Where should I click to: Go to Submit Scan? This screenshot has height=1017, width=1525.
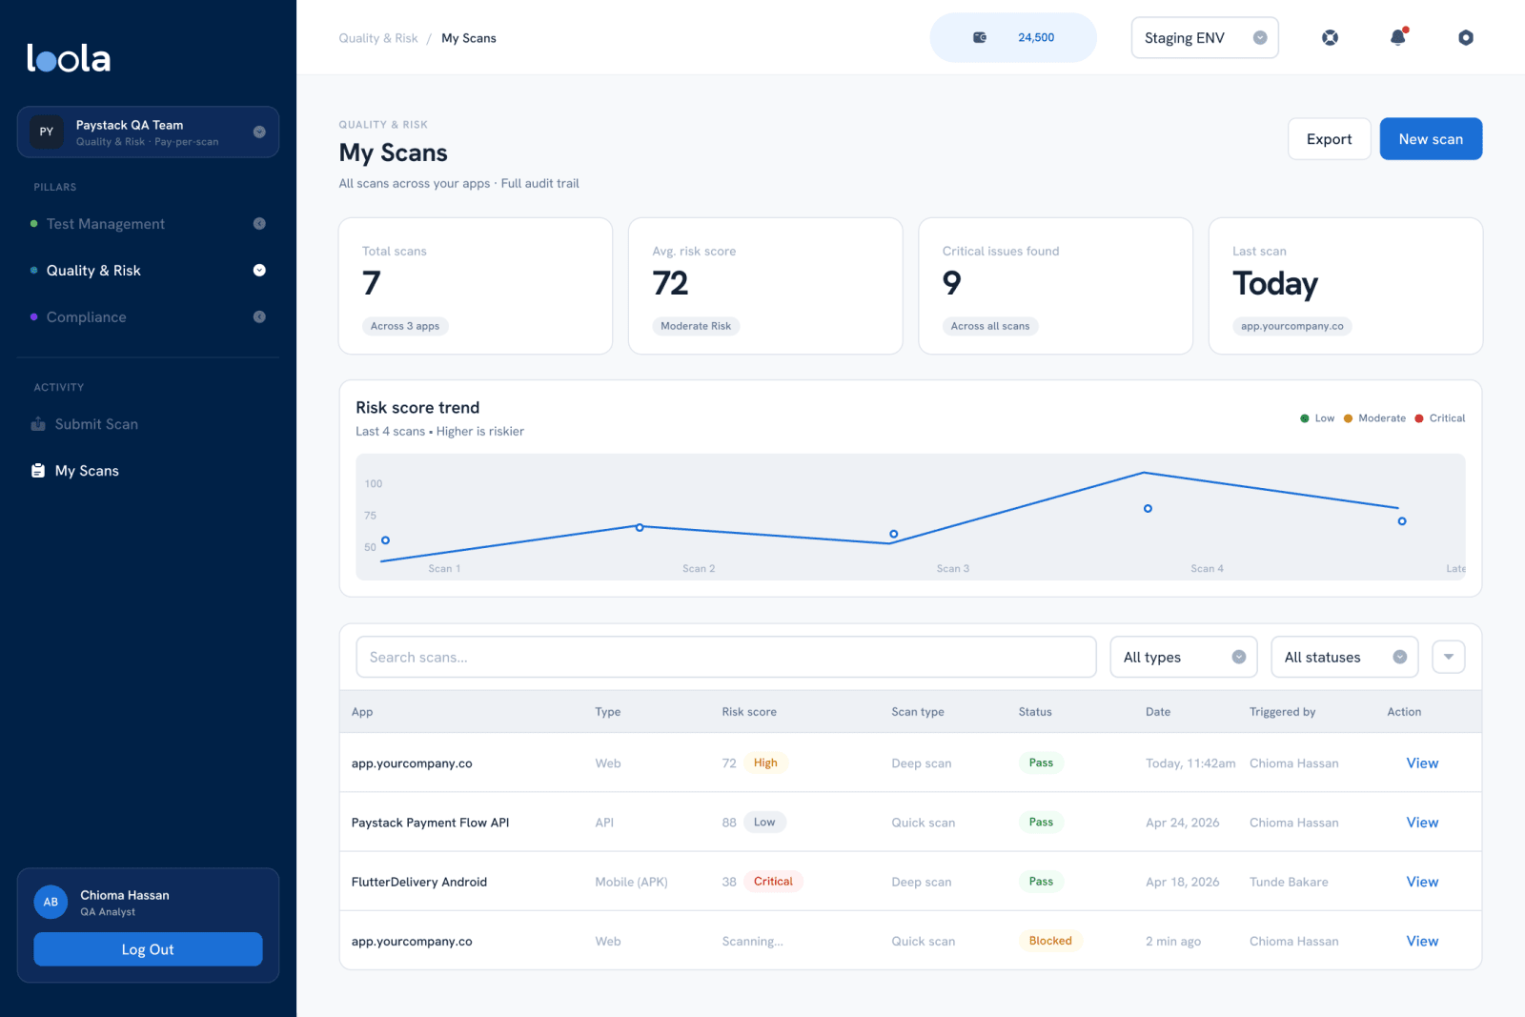(96, 424)
